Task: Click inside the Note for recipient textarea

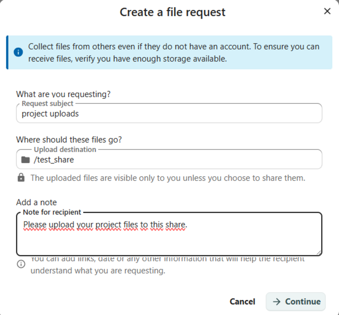Action: point(169,236)
